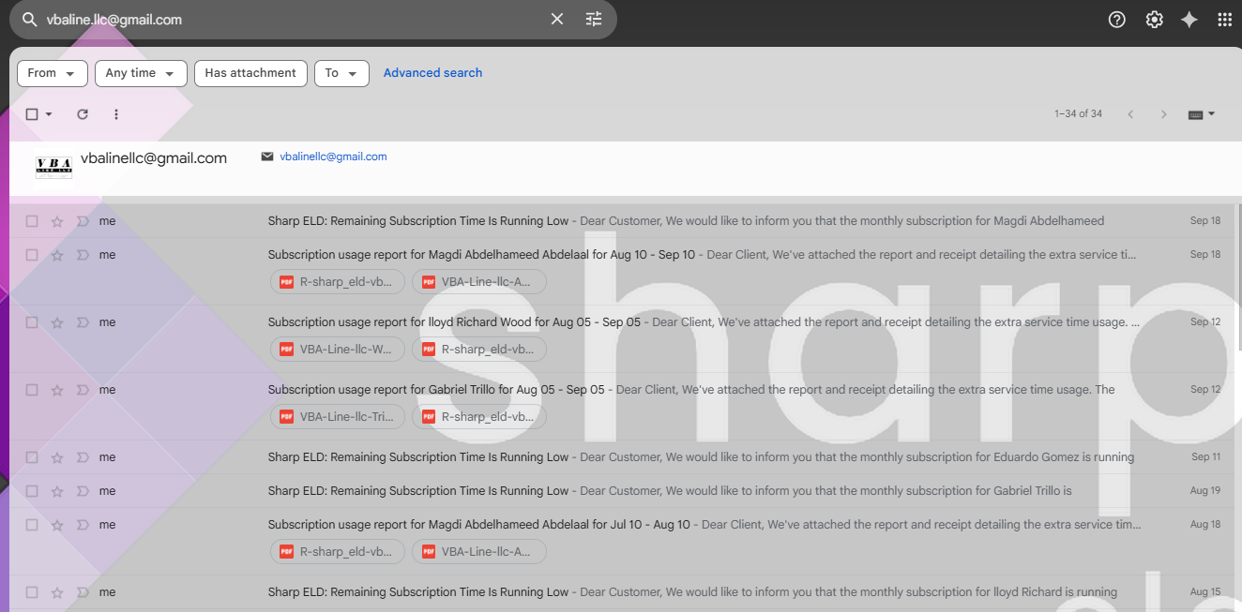This screenshot has width=1242, height=612.
Task: Open the Support help icon
Action: click(x=1116, y=20)
